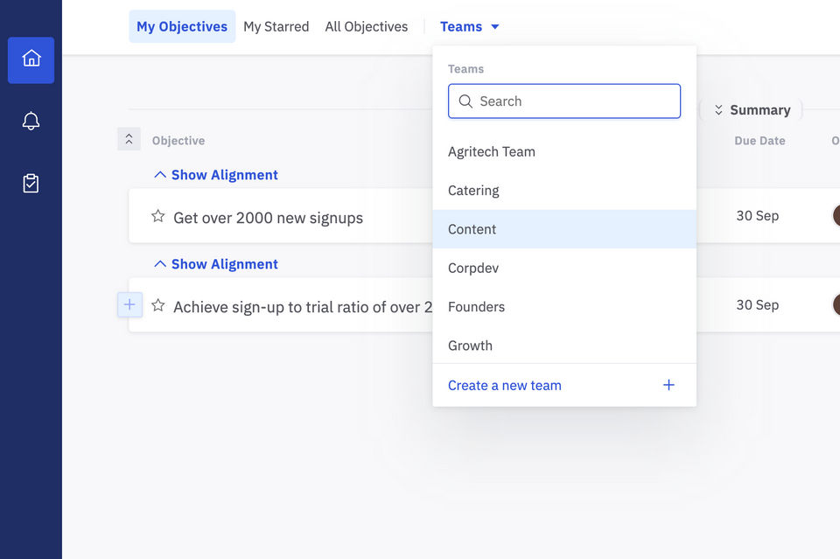Switch to All Objectives tab
Image resolution: width=840 pixels, height=559 pixels.
click(366, 27)
